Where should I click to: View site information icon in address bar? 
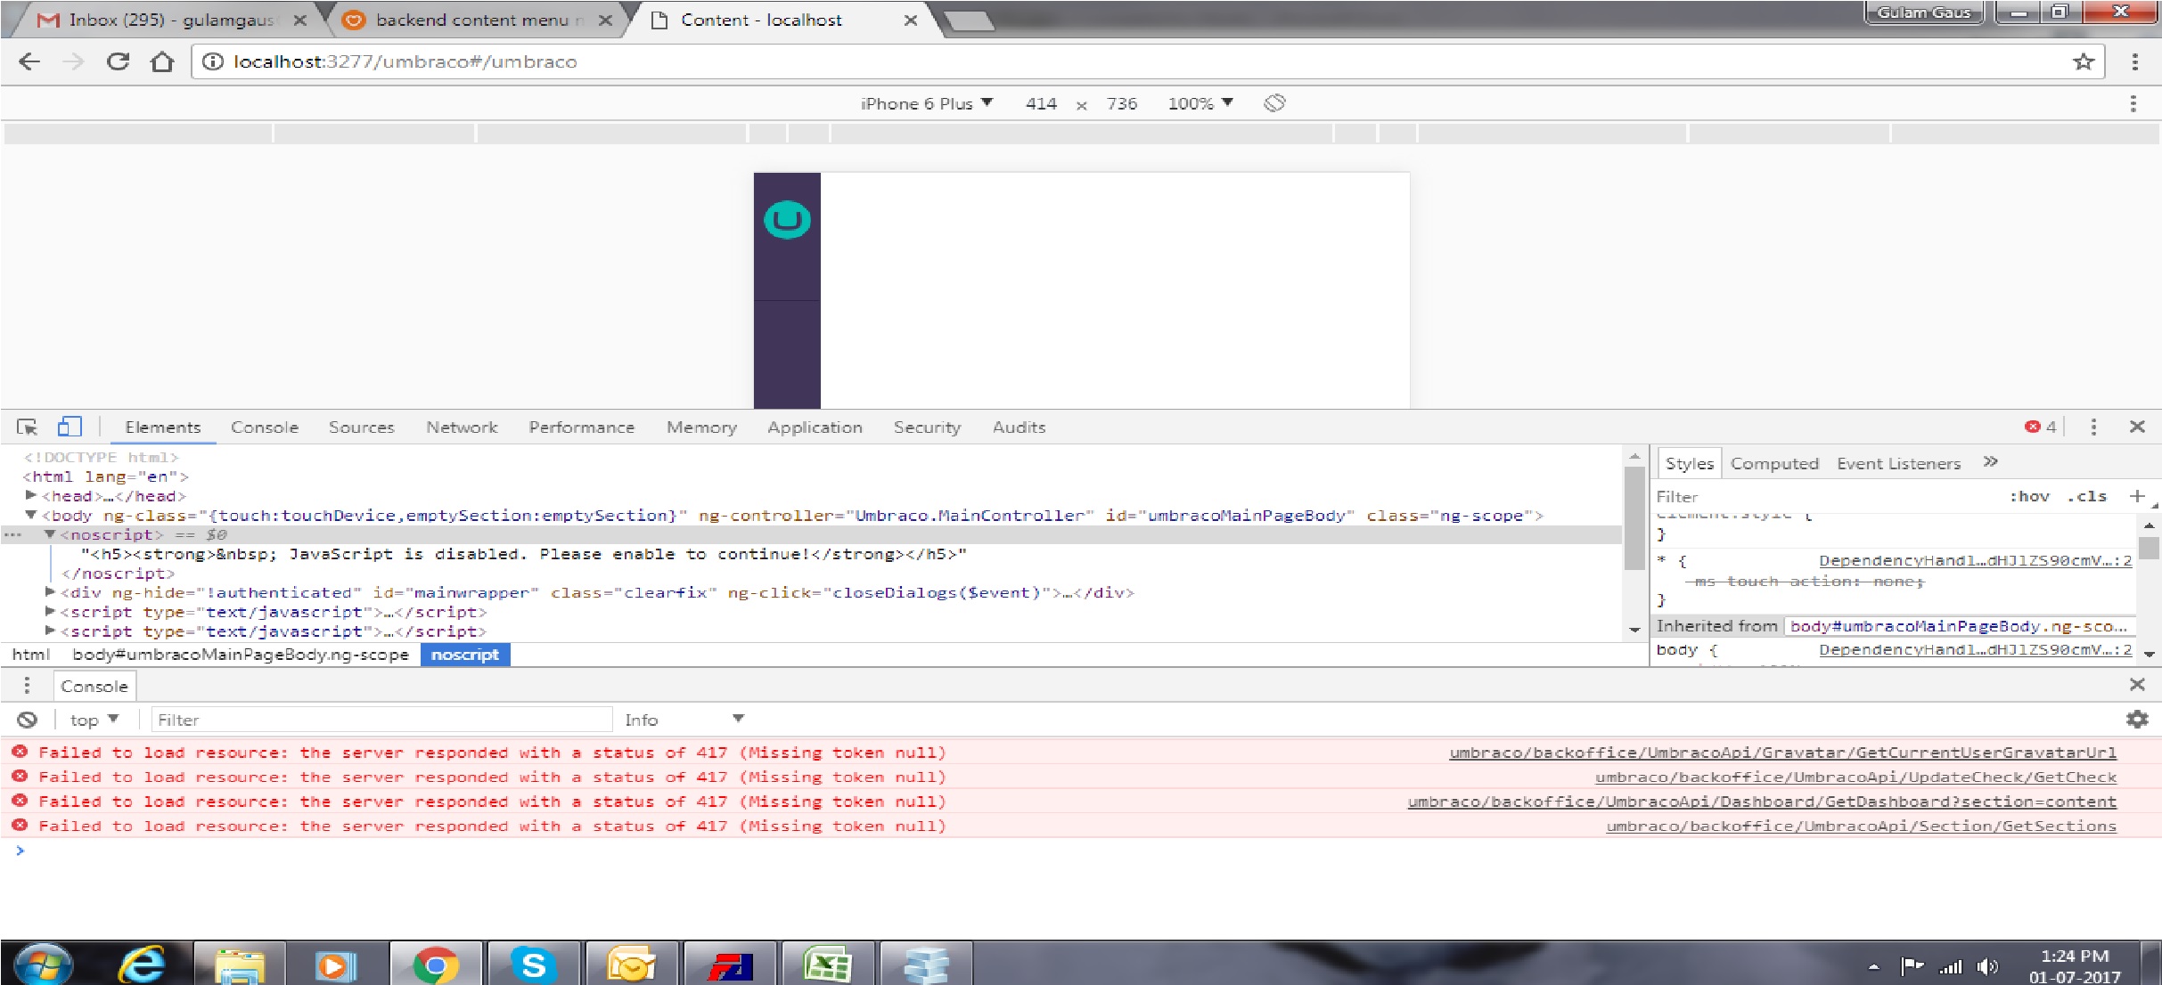[211, 61]
